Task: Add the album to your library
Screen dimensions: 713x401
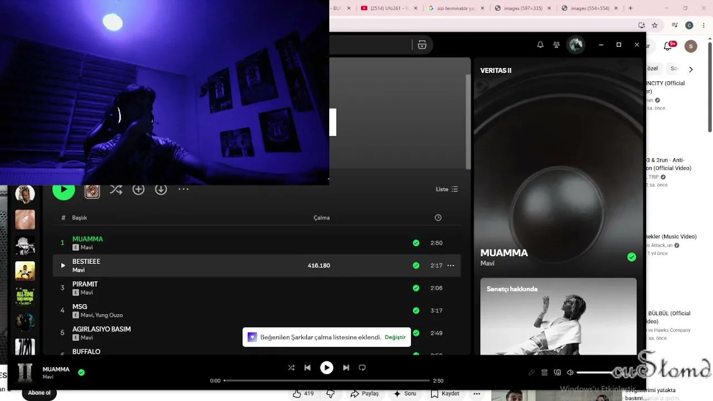Action: point(139,189)
